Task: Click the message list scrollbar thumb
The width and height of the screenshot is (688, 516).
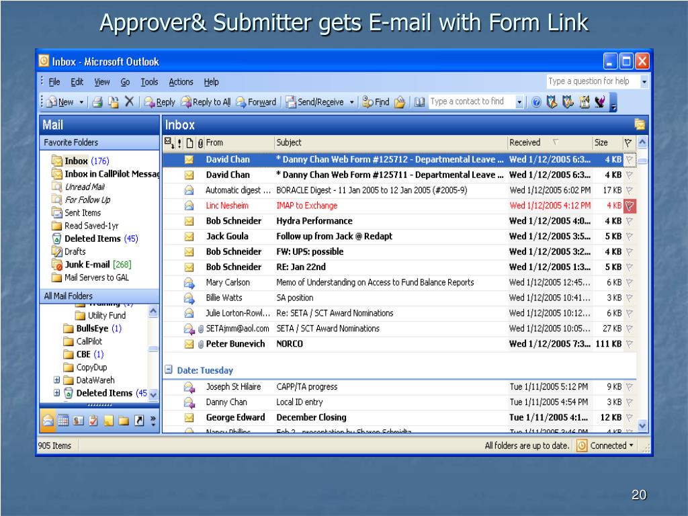Action: 642,161
